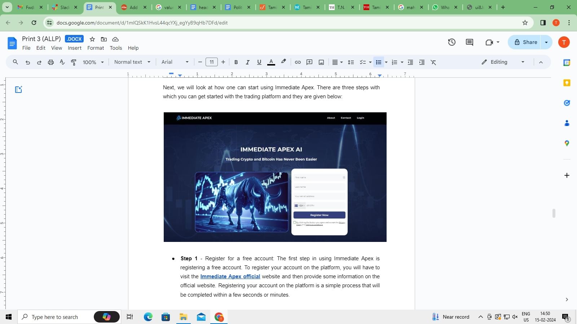The image size is (577, 324).
Task: Open the Immediate Apex official link
Action: (230, 276)
